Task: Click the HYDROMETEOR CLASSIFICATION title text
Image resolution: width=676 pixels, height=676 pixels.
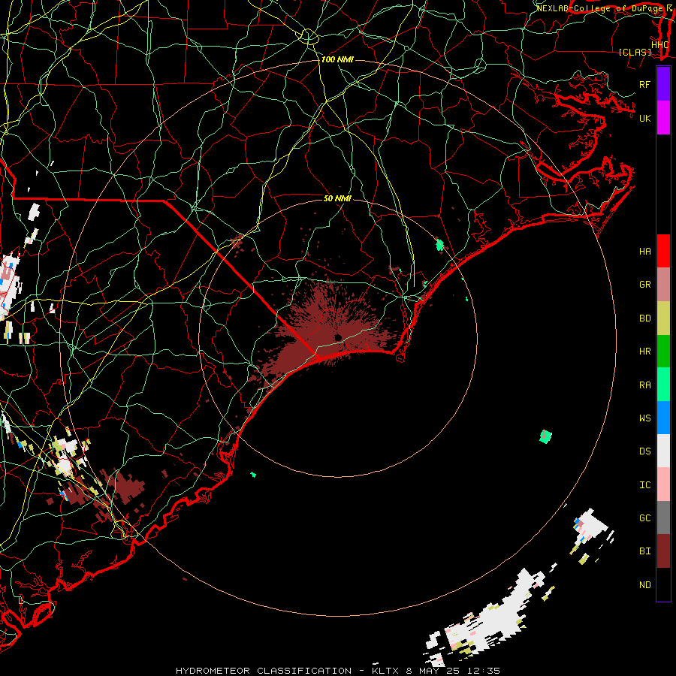Action: click(264, 671)
